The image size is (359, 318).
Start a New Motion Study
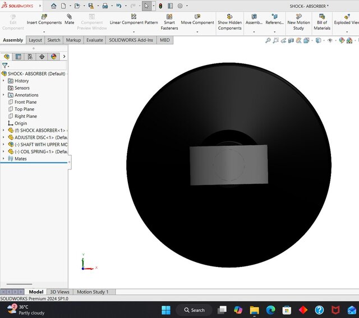coord(298,22)
